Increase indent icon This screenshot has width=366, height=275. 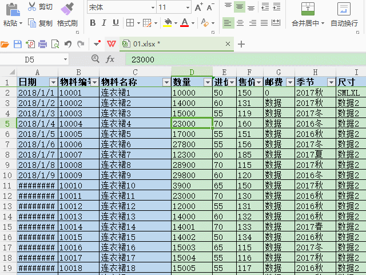277,7
